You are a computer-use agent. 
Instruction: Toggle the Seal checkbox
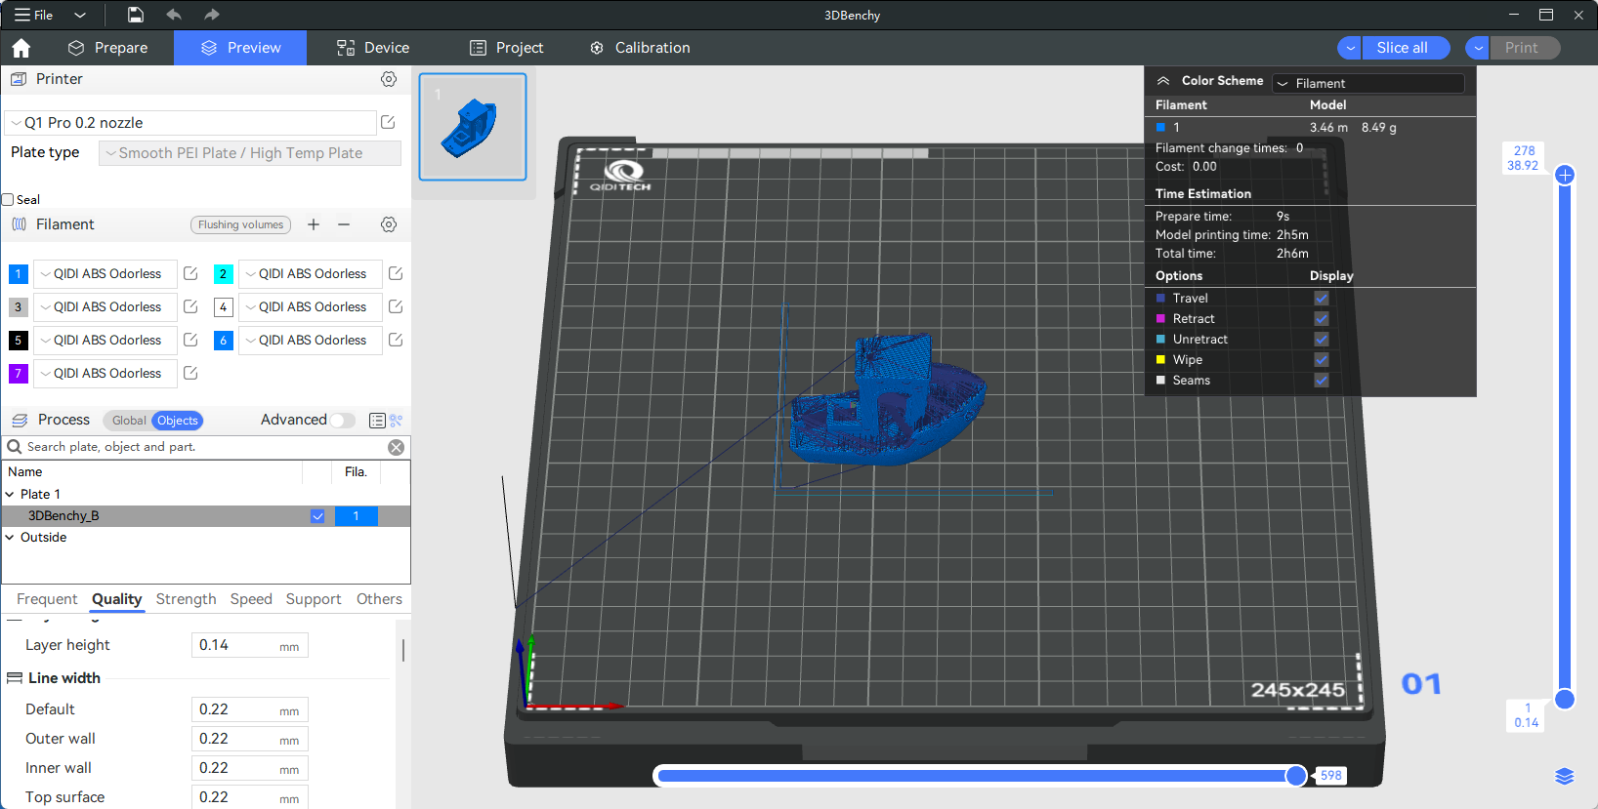[x=8, y=200]
